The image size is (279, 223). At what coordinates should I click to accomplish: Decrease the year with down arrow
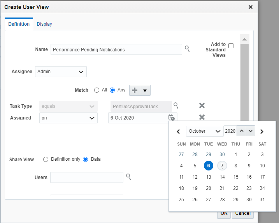point(251,131)
